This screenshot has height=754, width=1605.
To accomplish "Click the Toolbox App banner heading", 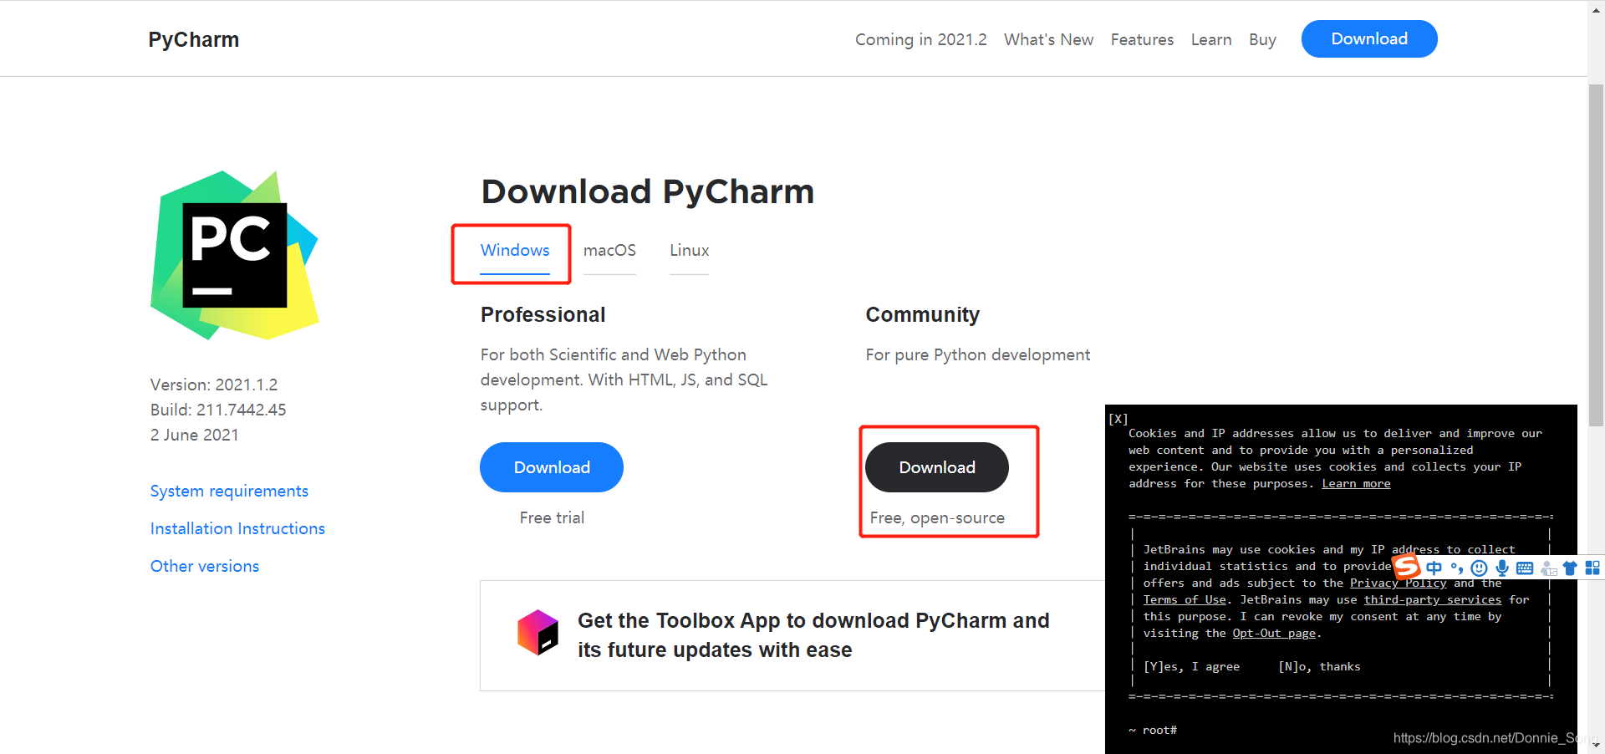I will coord(813,635).
